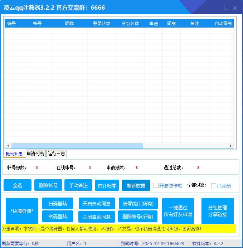Click the horizontal scrollbar left arrow
The width and height of the screenshot is (243, 248).
click(8, 146)
